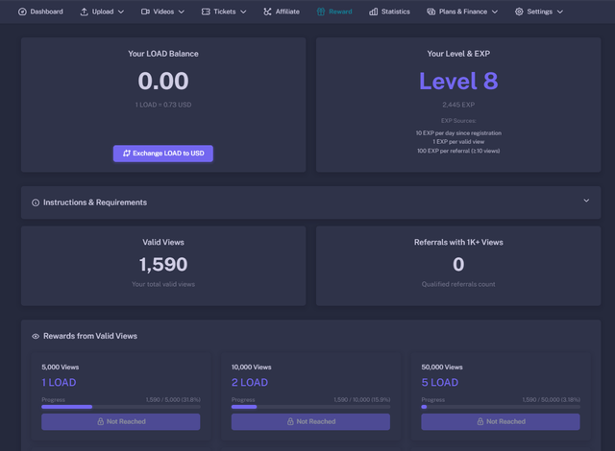
Task: Click the '10,000 Views' card title
Action: pos(252,368)
